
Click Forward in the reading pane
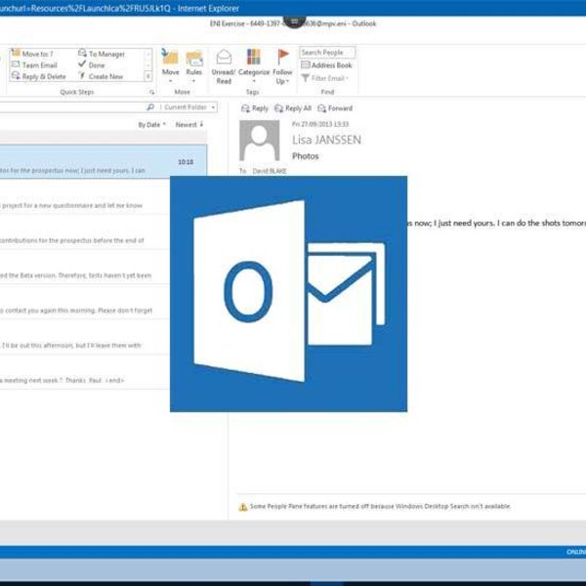(335, 108)
